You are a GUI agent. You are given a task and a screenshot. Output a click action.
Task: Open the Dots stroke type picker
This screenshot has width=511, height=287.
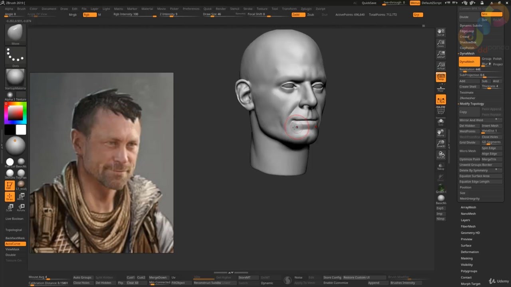point(15,57)
